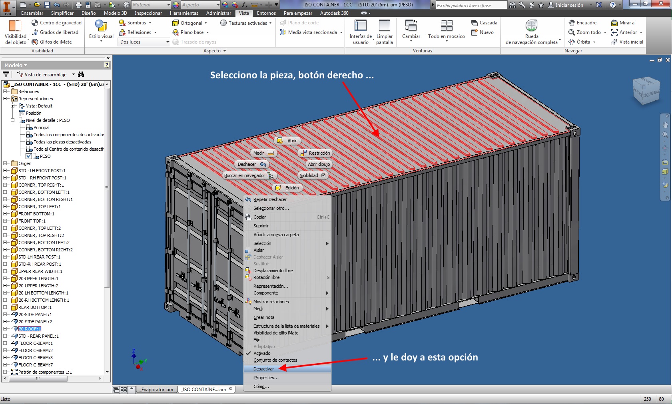Click Limpiar pantalla icon
The height and width of the screenshot is (404, 672).
tap(385, 25)
